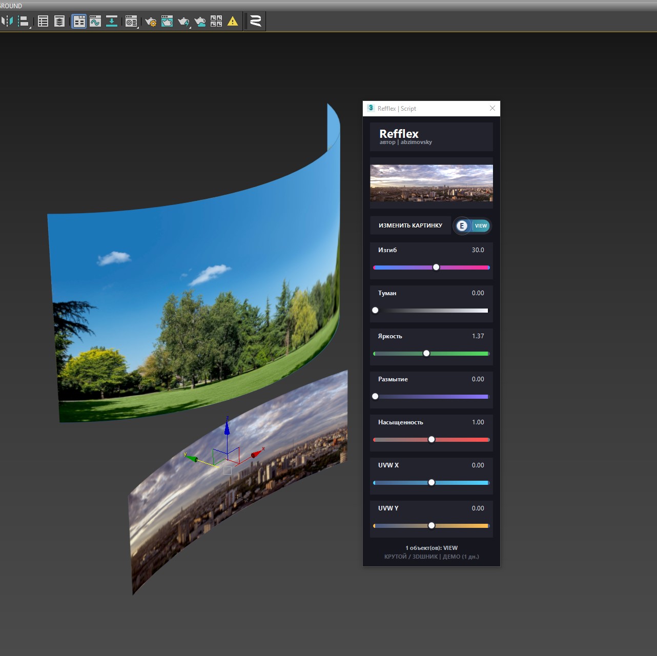This screenshot has height=656, width=657.
Task: Click the Туман slider handle
Action: coord(375,310)
